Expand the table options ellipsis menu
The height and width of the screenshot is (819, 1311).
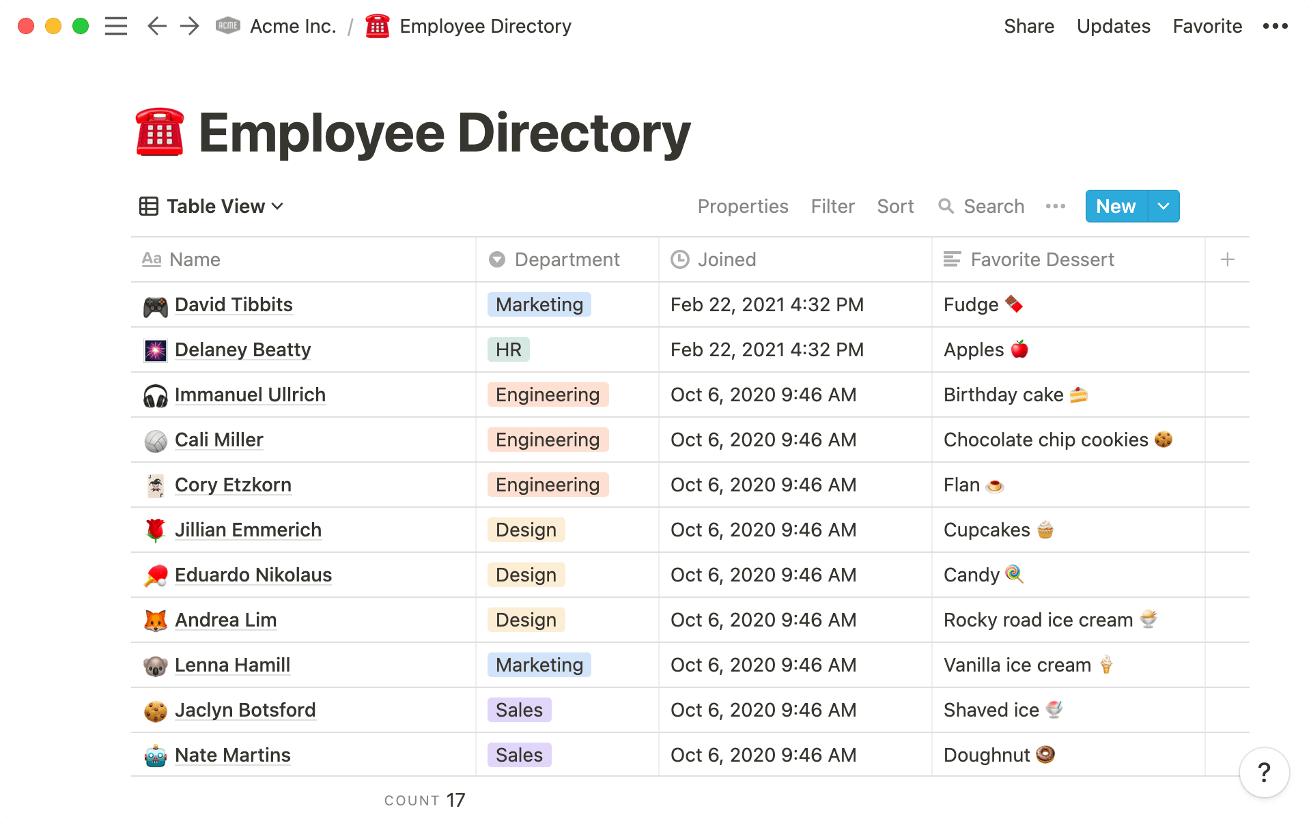(1055, 206)
